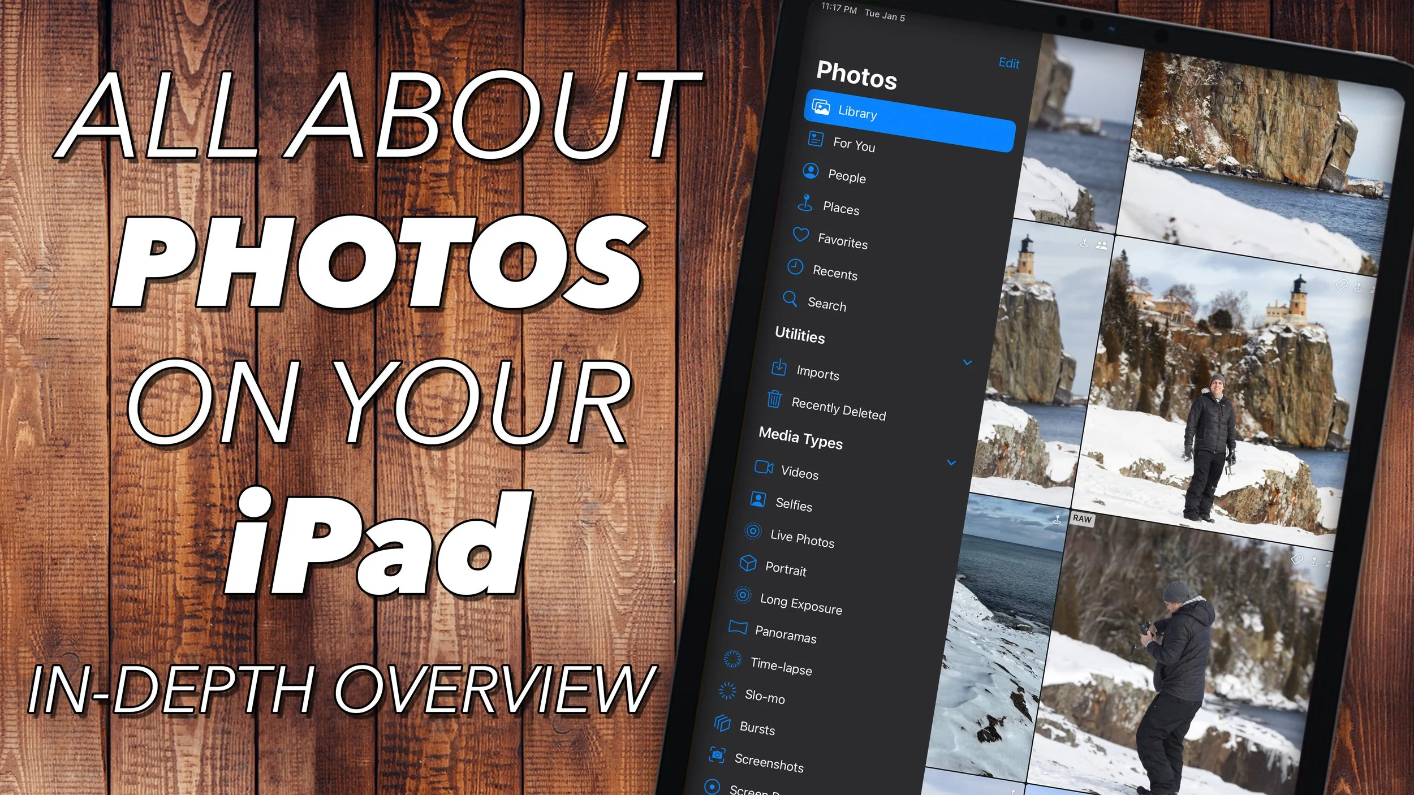
Task: Click the Portrait cube icon
Action: click(748, 563)
